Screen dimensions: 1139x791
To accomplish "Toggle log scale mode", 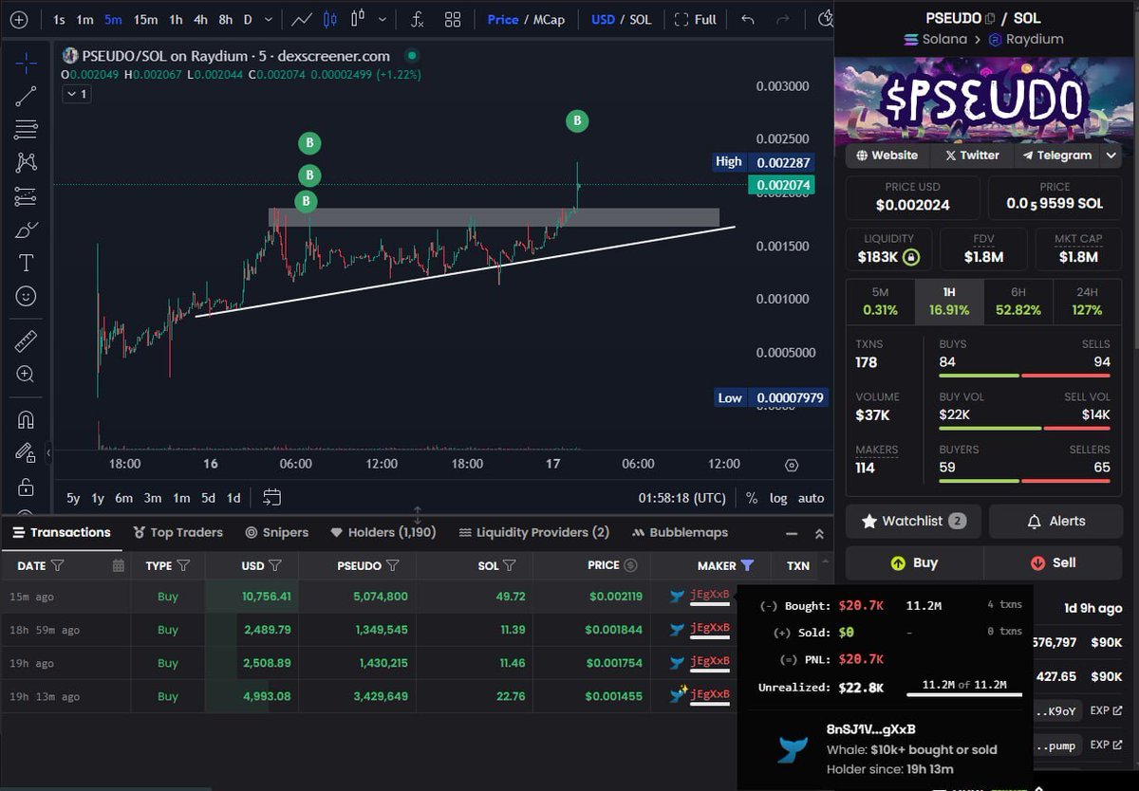I will pos(777,497).
